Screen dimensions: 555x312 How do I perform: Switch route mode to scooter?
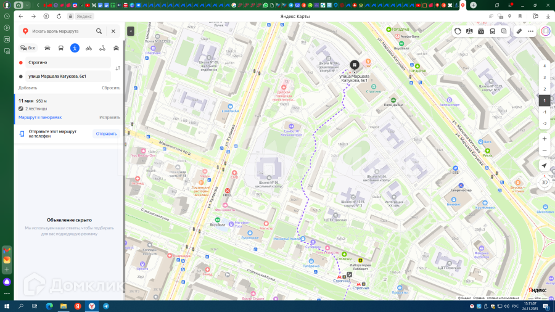(x=102, y=48)
